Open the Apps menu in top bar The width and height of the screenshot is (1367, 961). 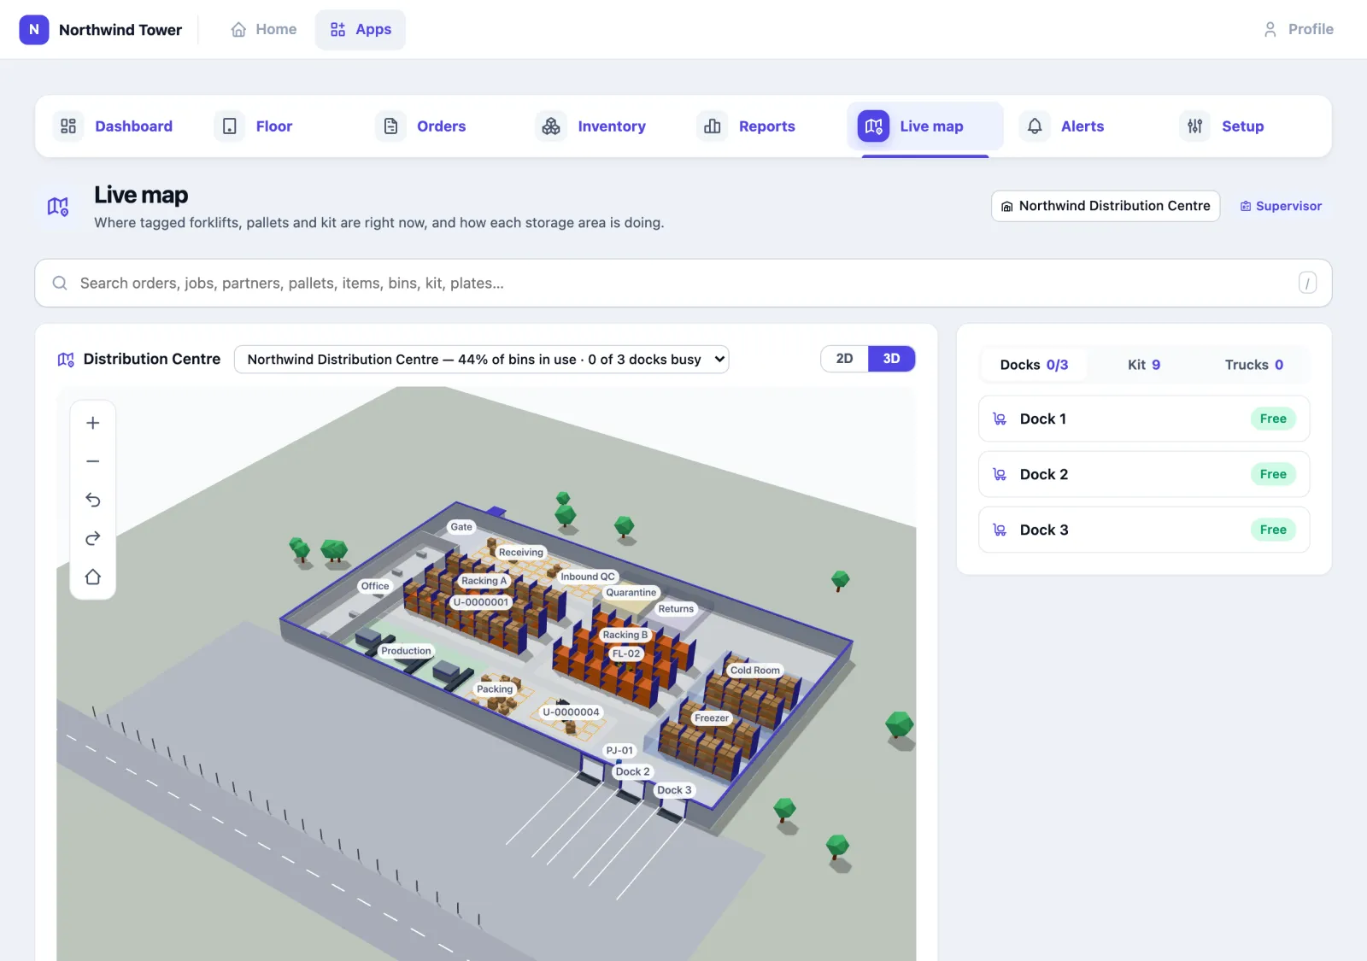[x=361, y=29]
